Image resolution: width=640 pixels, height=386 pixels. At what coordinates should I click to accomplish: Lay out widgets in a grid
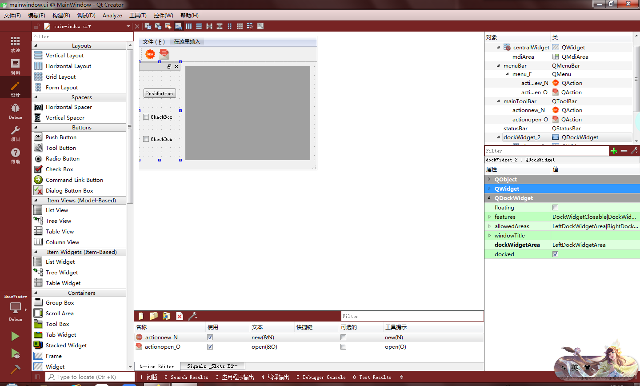tap(240, 26)
